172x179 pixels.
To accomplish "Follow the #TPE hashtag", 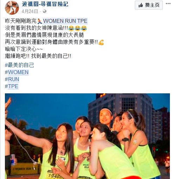I will (12, 86).
